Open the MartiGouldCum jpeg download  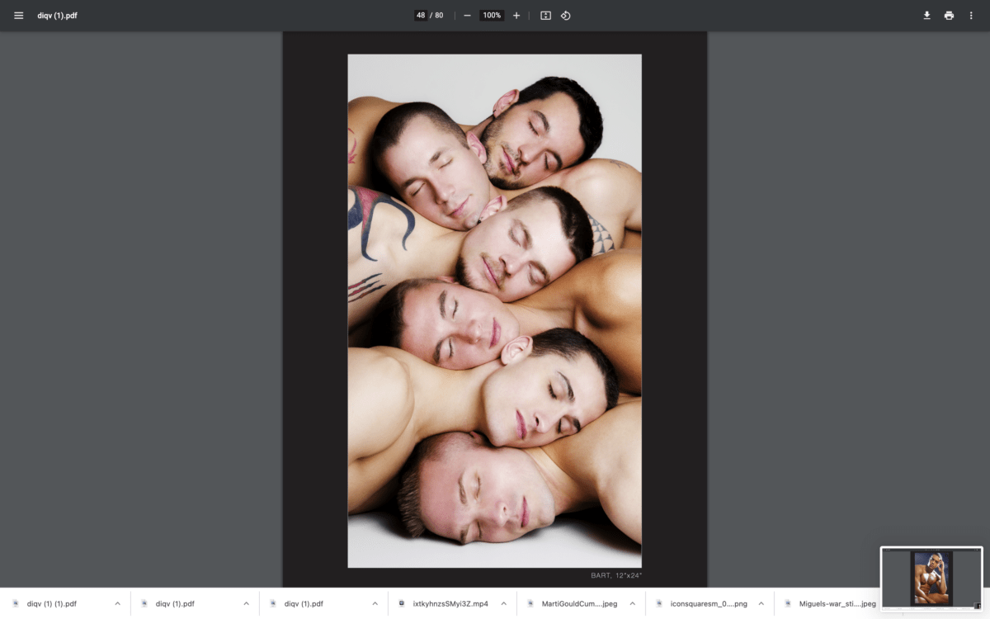tap(579, 603)
